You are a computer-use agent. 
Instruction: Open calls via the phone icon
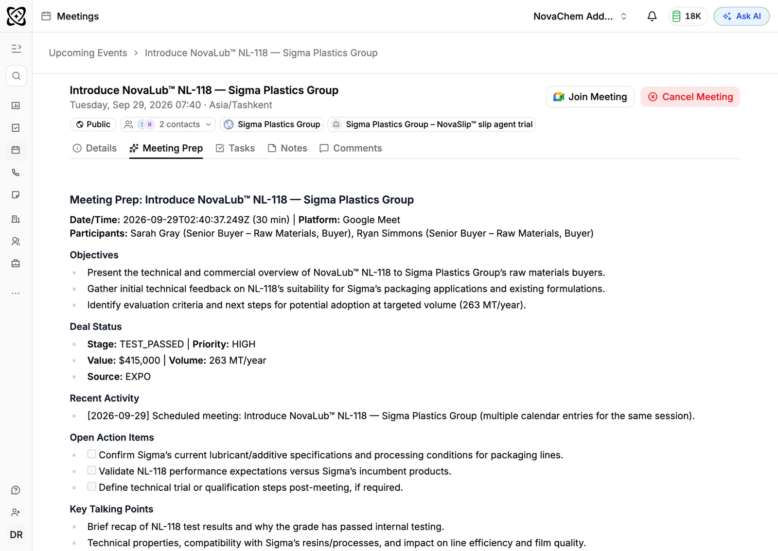16,172
